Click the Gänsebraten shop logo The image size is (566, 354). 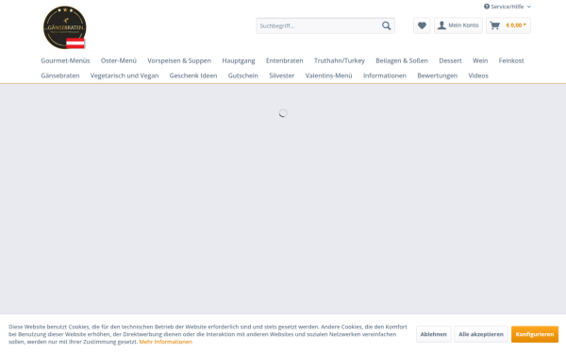coord(64,27)
